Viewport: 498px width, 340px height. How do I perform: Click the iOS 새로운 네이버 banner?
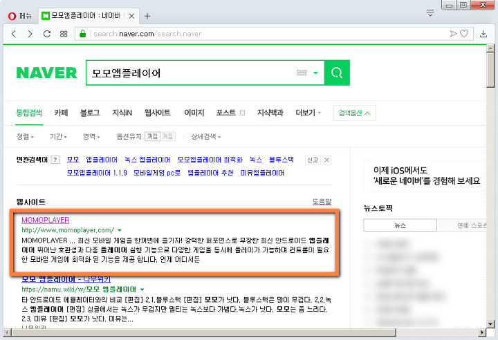pyautogui.click(x=424, y=176)
